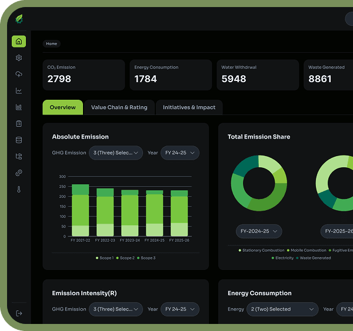The width and height of the screenshot is (353, 331).
Task: Open Emission Intensity GHG Emission dropdown
Action: [x=116, y=309]
